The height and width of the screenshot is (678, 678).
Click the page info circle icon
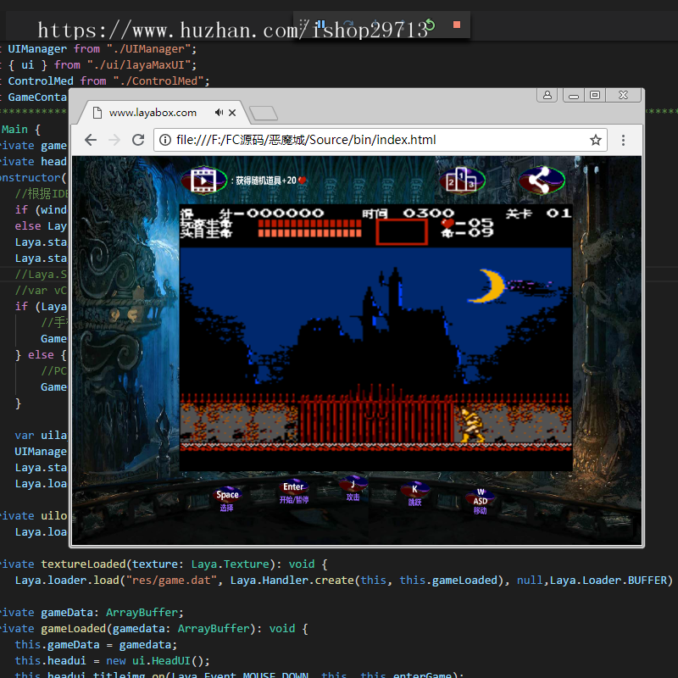pyautogui.click(x=165, y=140)
